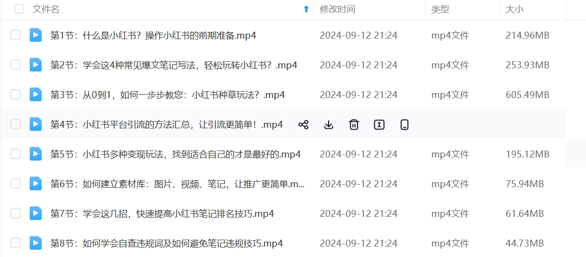Click the video file icon of 第1节
The width and height of the screenshot is (586, 257).
click(x=36, y=35)
